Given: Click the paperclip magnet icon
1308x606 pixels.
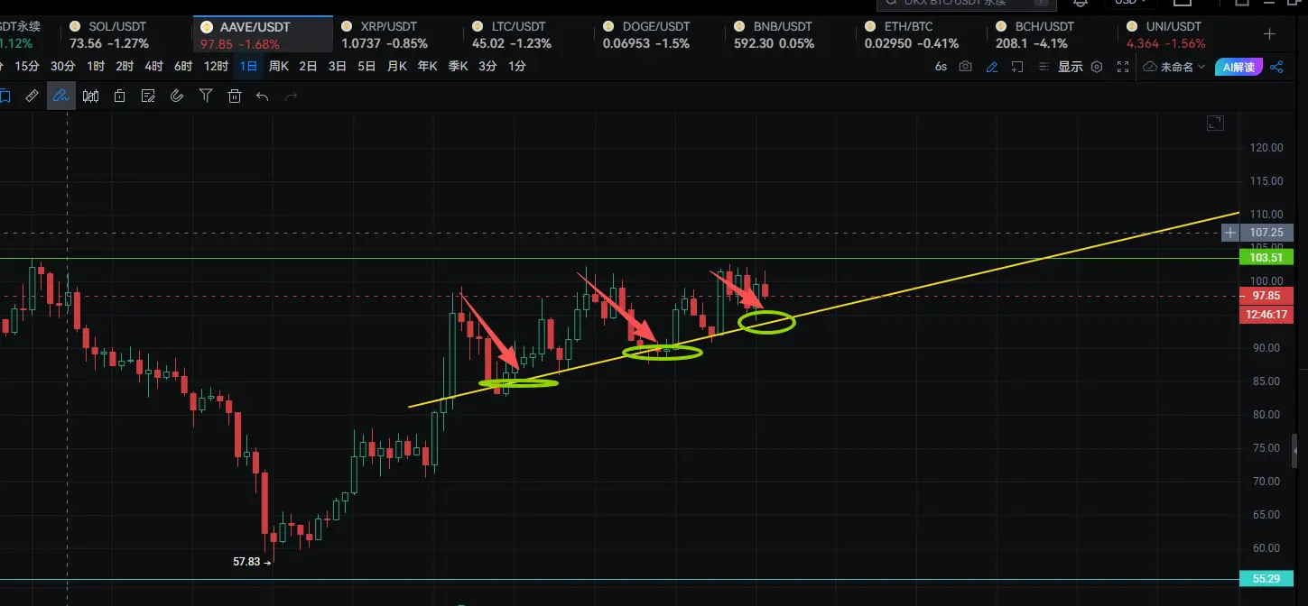Looking at the screenshot, I should pyautogui.click(x=177, y=96).
